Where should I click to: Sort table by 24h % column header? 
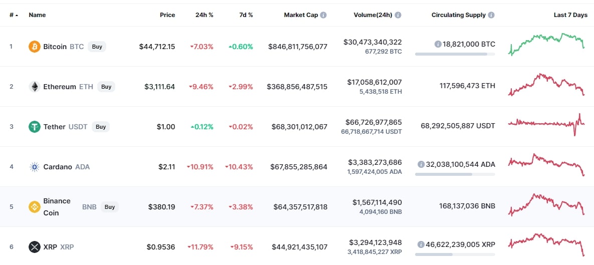pos(204,15)
